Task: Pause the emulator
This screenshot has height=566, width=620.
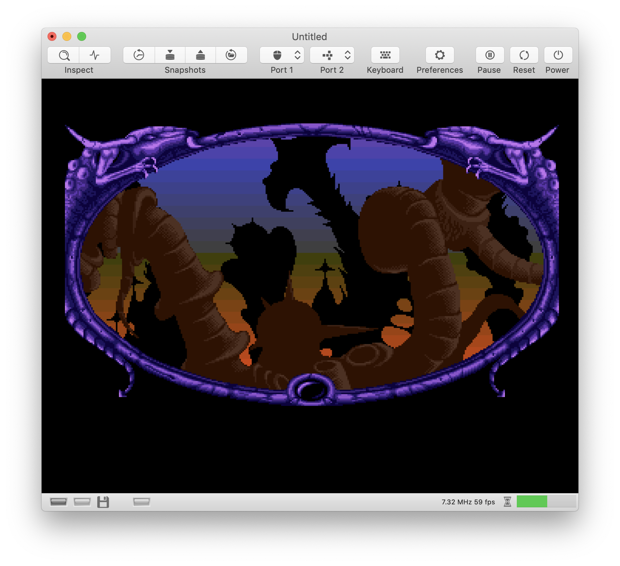Action: [490, 55]
